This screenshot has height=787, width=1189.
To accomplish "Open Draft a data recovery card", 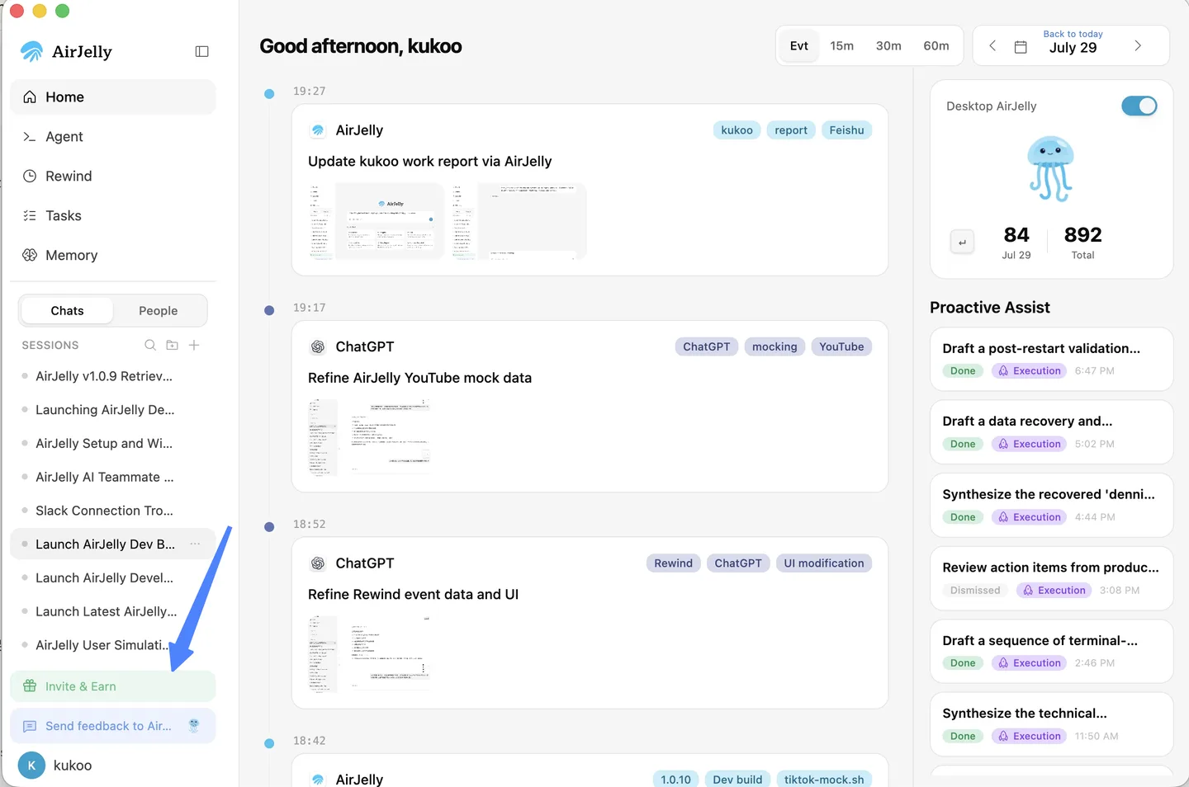I will (x=1051, y=432).
